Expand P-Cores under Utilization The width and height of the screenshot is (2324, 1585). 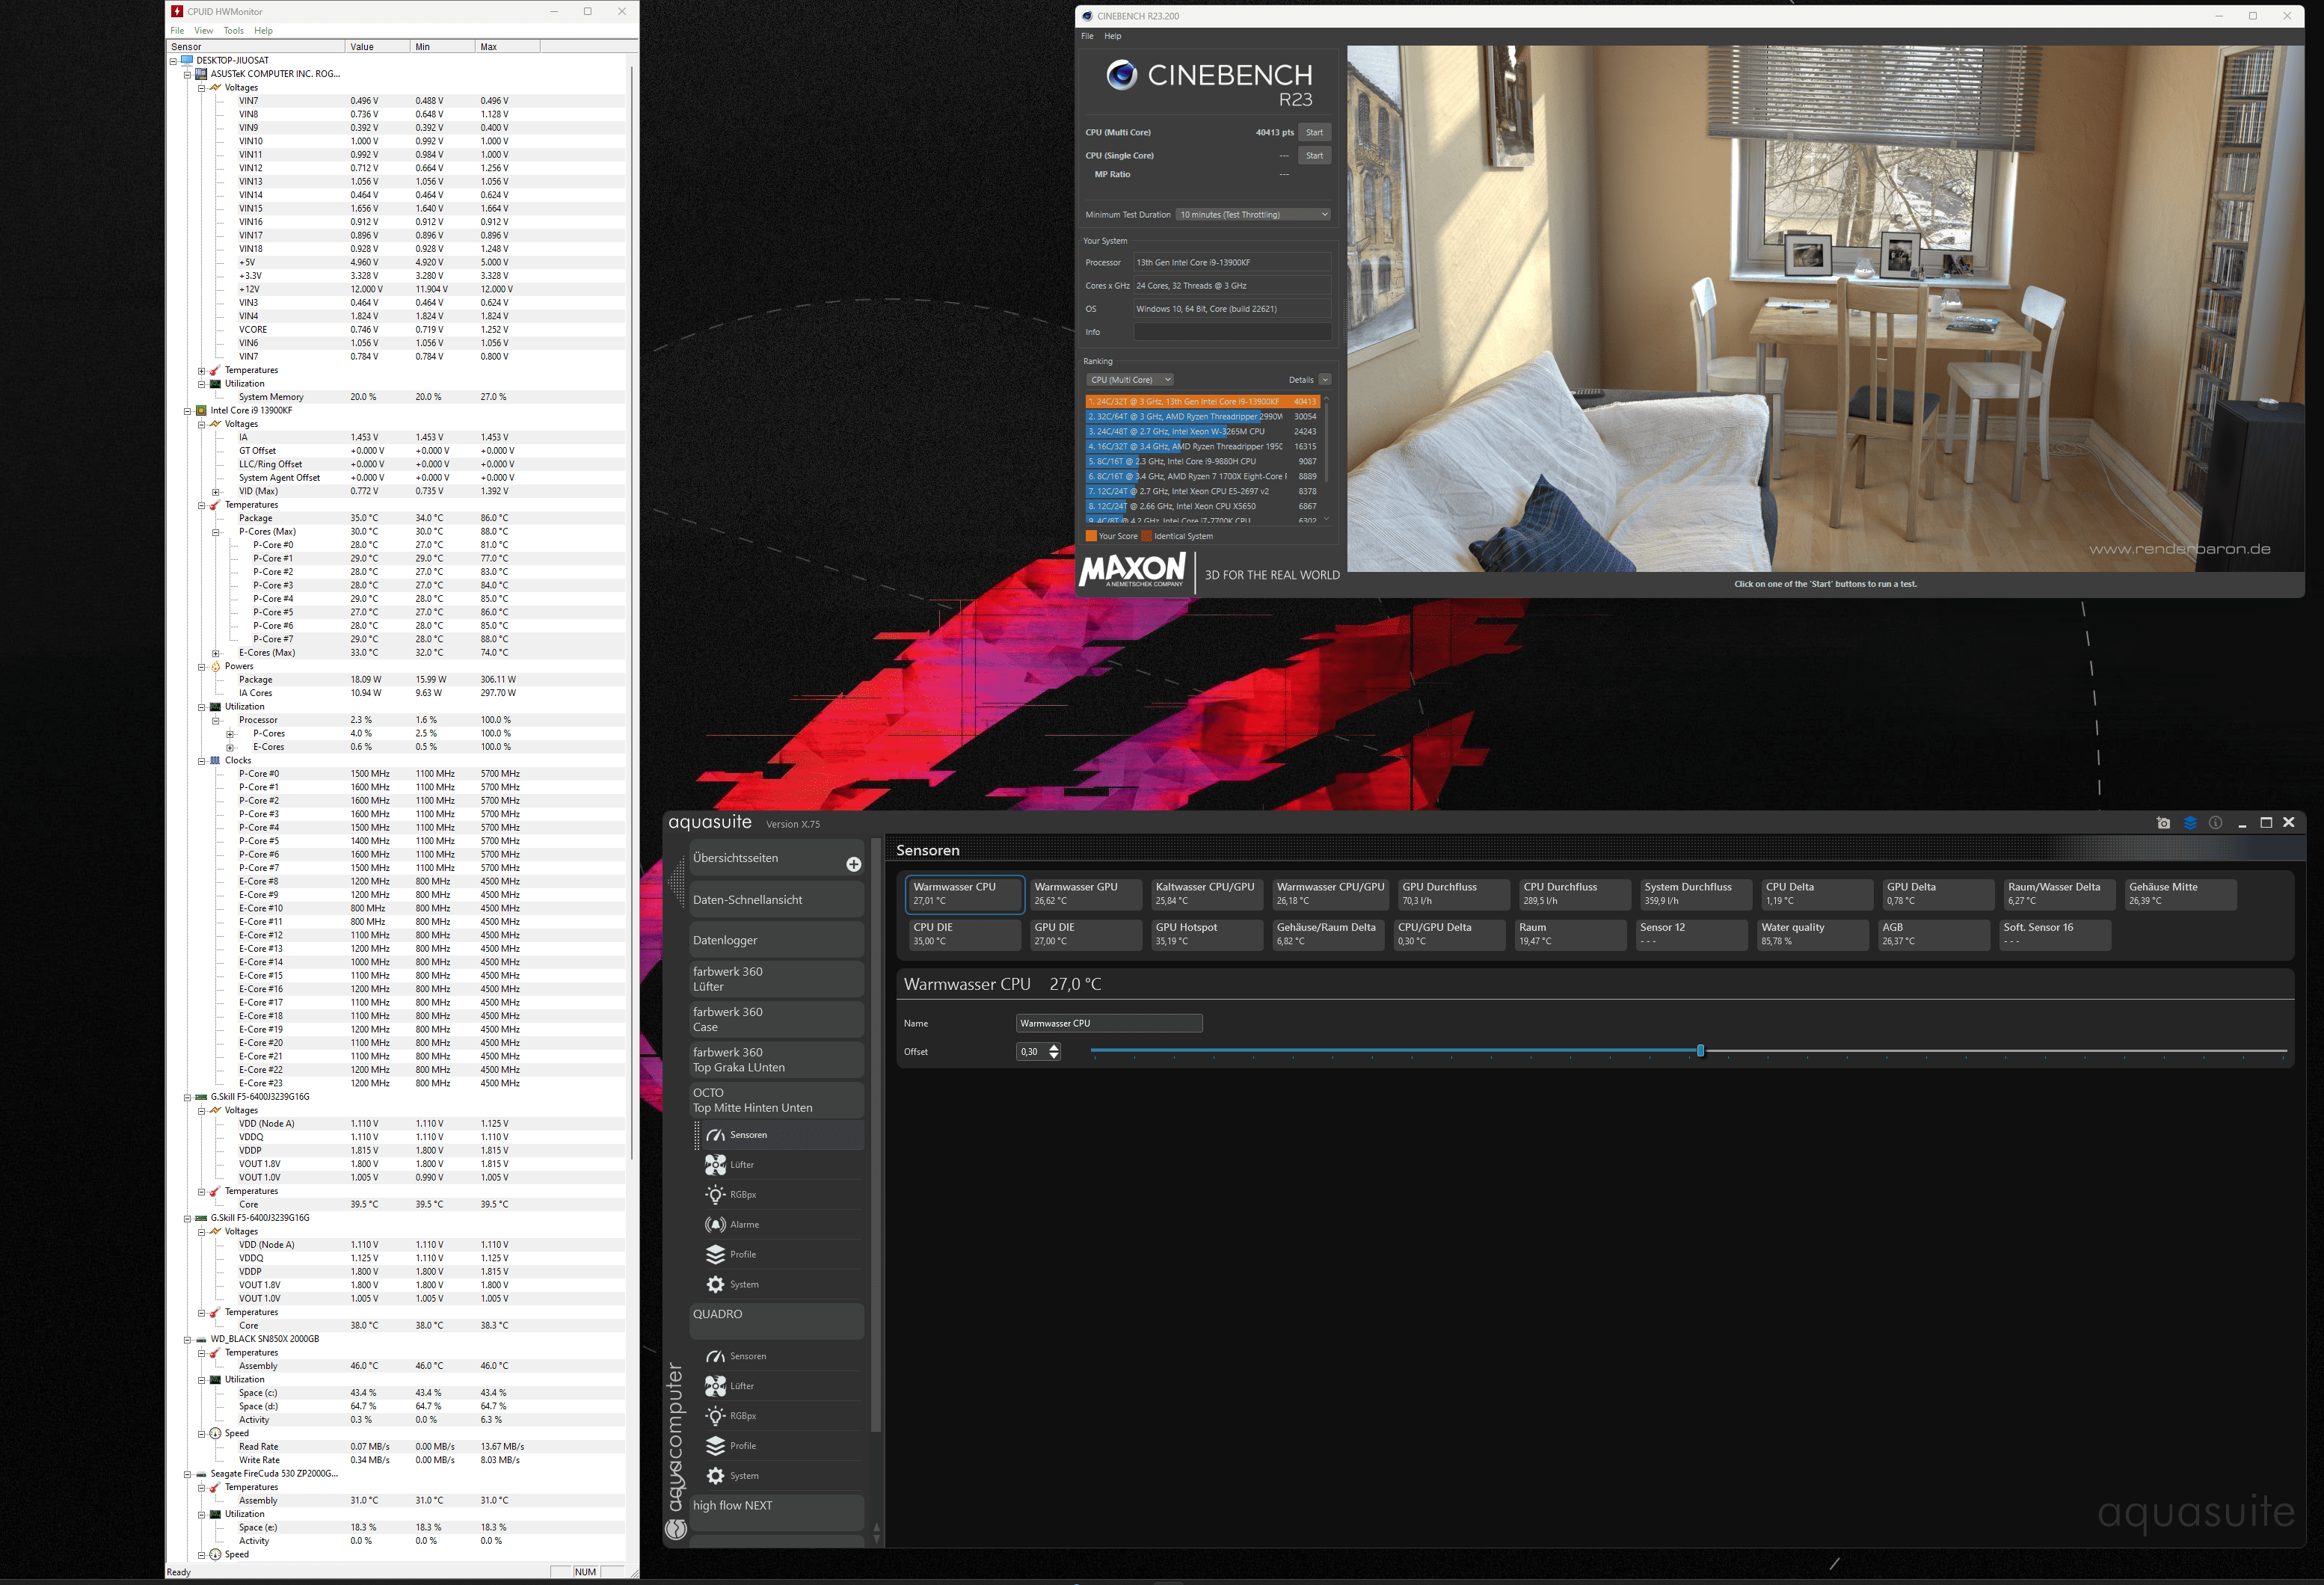(229, 734)
